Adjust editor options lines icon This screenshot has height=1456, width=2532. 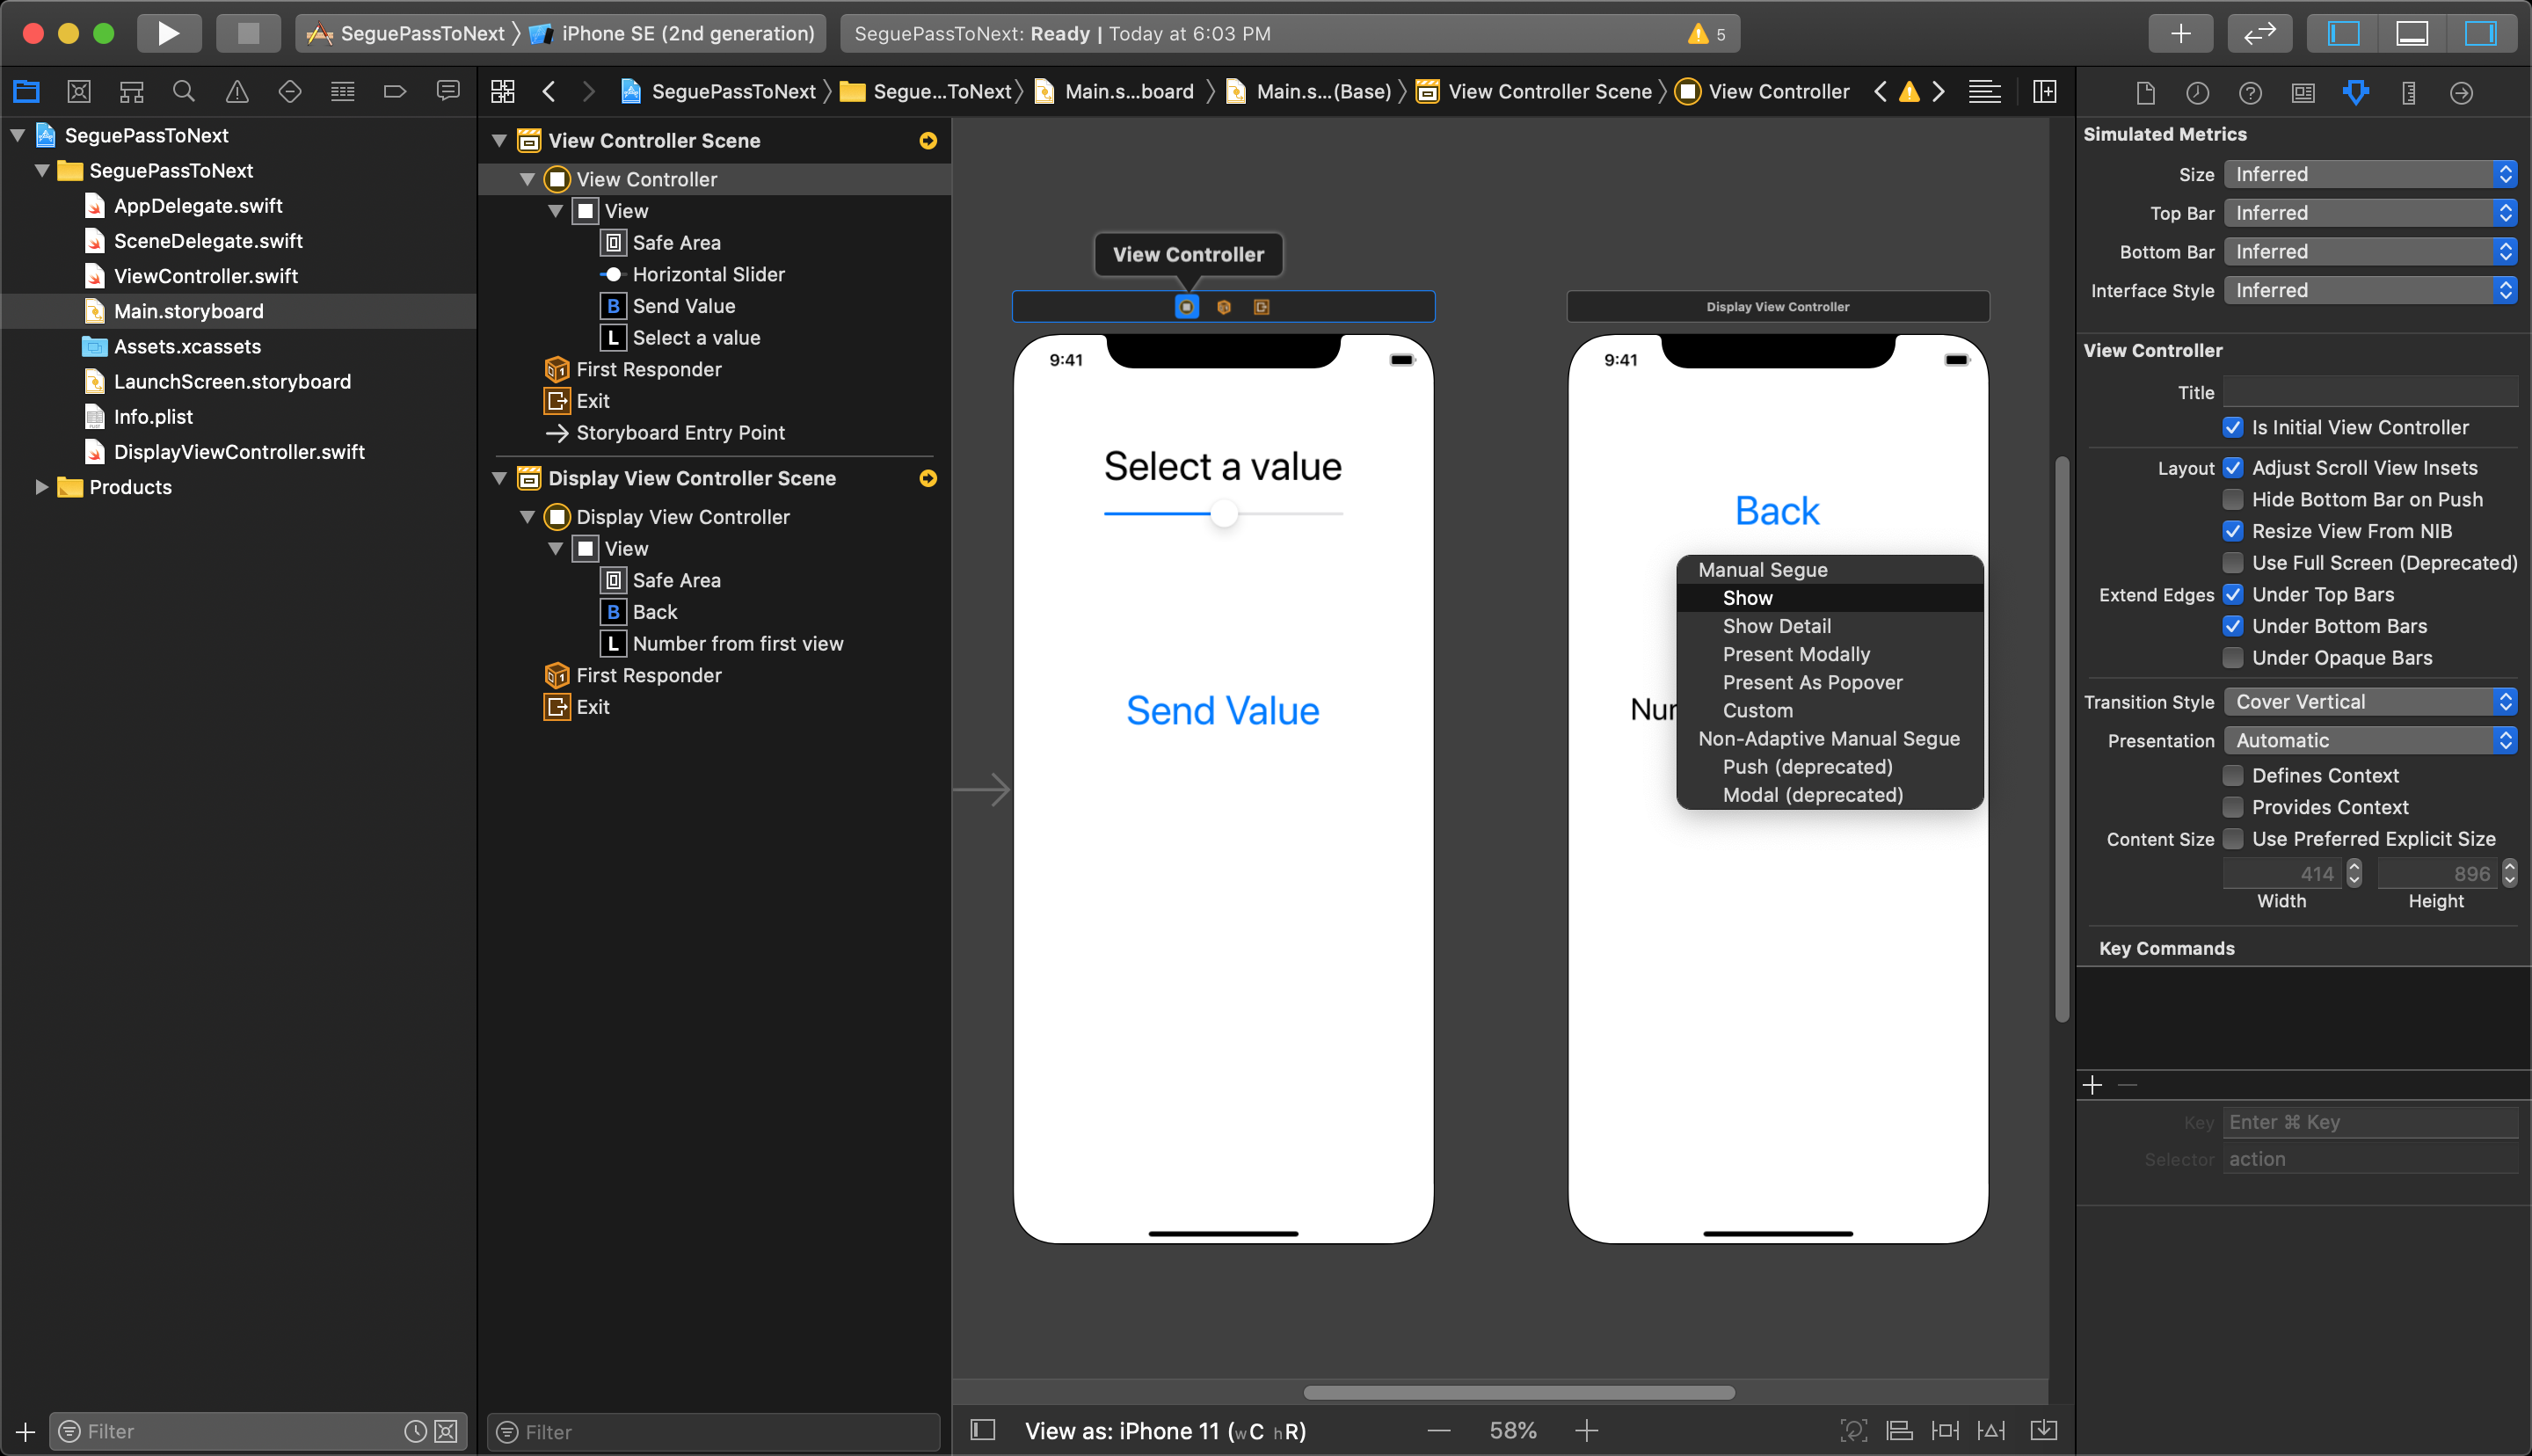pyautogui.click(x=1984, y=92)
